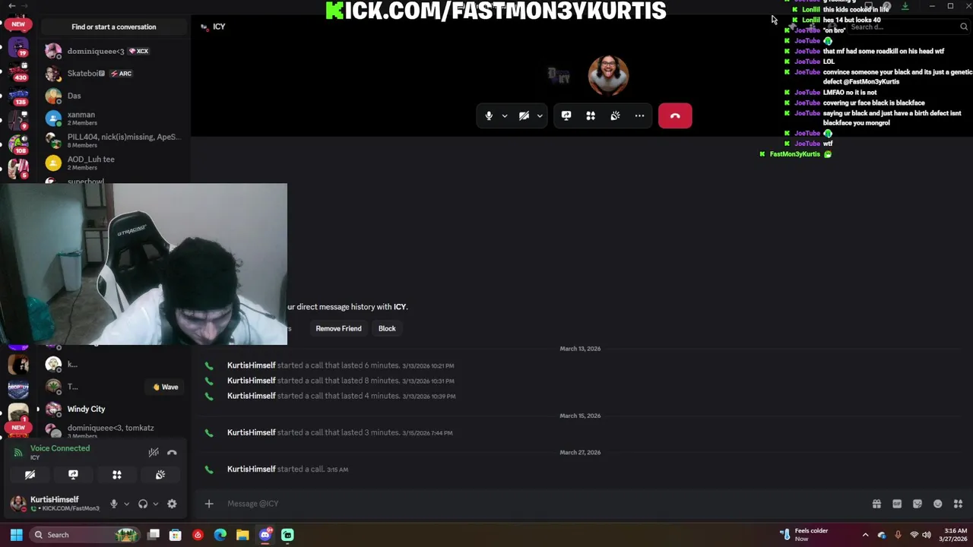Open the Feels colder weather widget
This screenshot has height=547, width=973.
806,535
